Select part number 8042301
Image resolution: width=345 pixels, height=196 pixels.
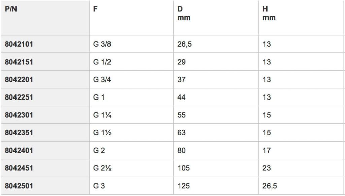point(19,115)
